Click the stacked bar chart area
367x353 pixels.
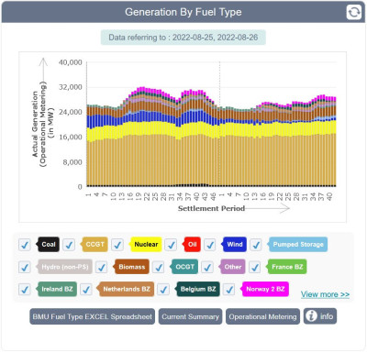tap(211, 125)
